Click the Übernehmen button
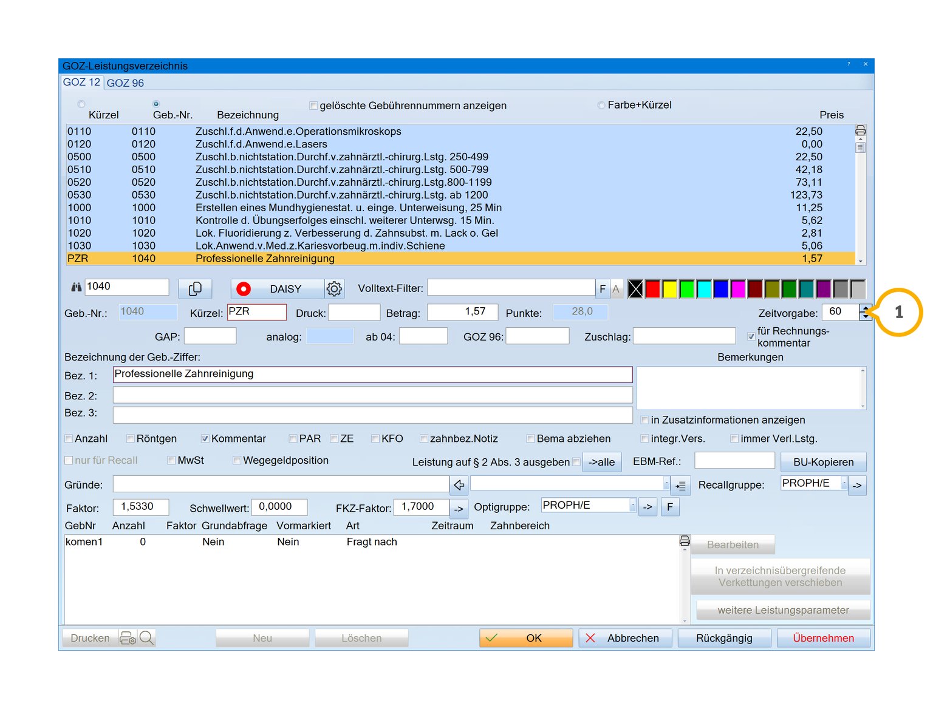 (x=823, y=638)
